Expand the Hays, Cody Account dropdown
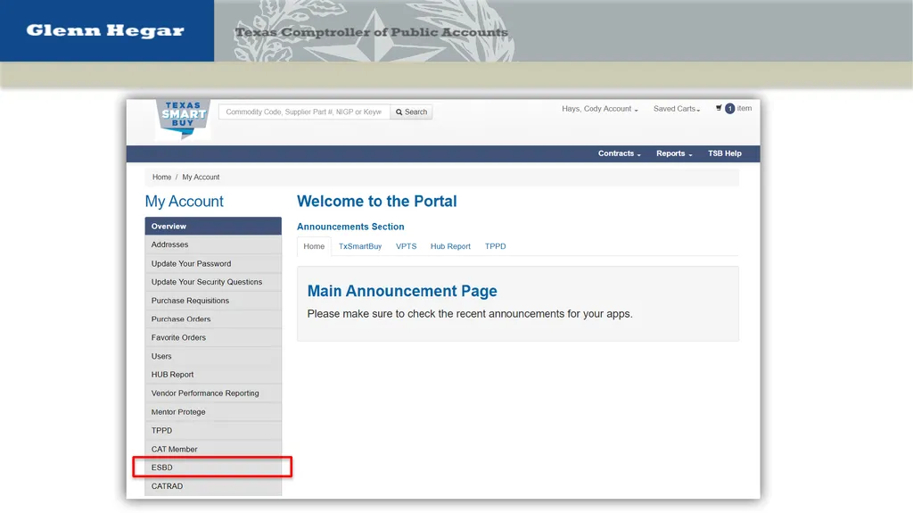Screen dimensions: 913x513 point(600,109)
